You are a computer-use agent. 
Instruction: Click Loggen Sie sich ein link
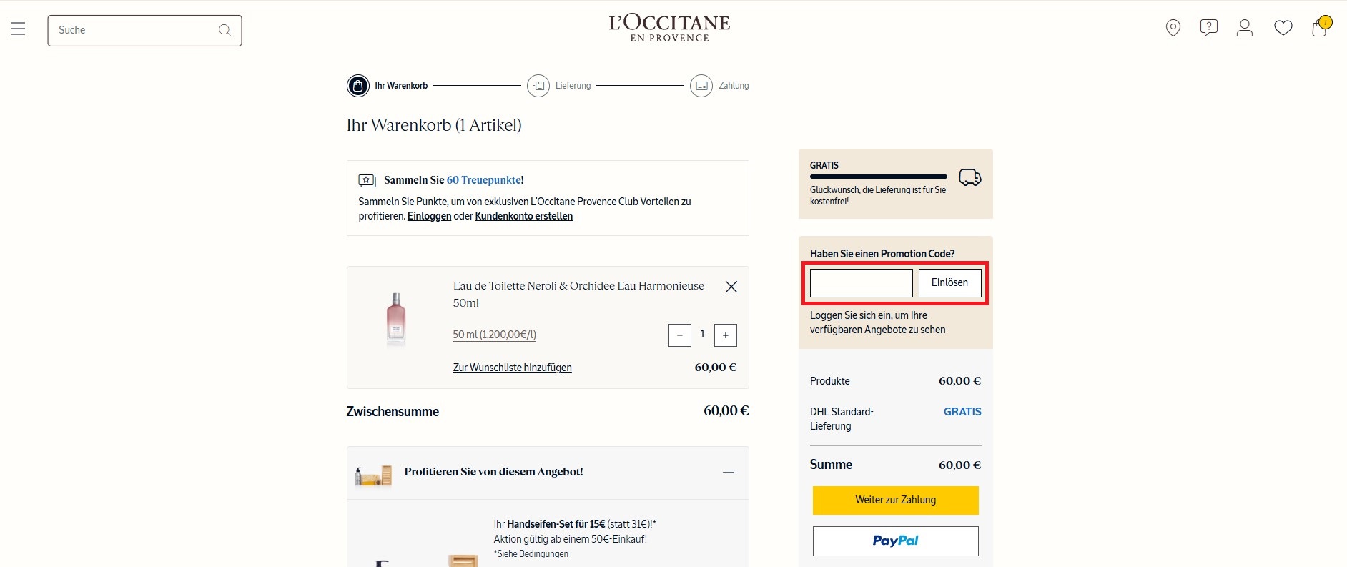tap(851, 315)
